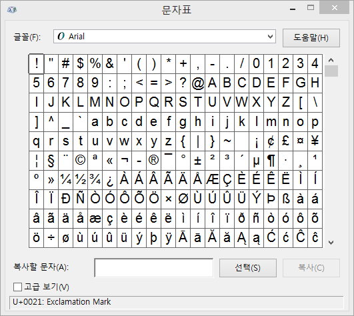Viewport: 354px width, 316px height.
Task: Select the exclamation mark character
Action: (36, 64)
